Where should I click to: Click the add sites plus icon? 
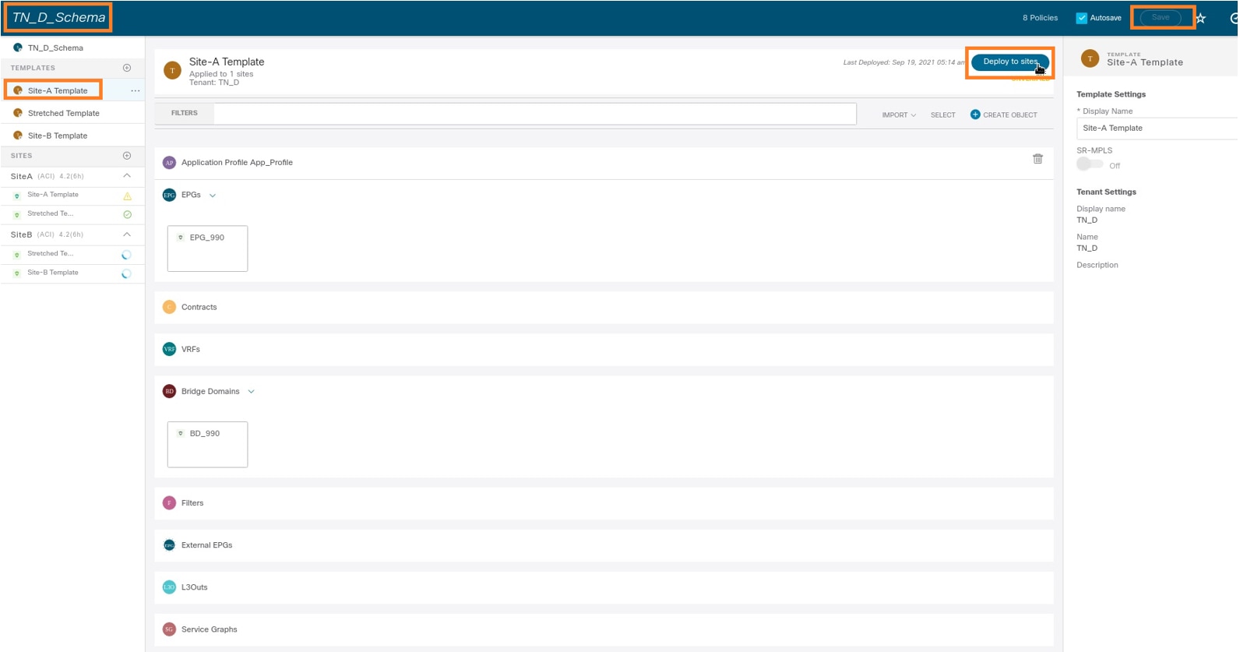[x=127, y=156]
